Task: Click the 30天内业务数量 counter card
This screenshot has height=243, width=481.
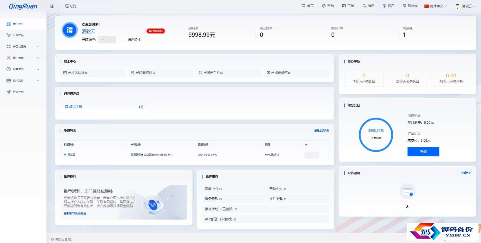Action: coord(408,78)
